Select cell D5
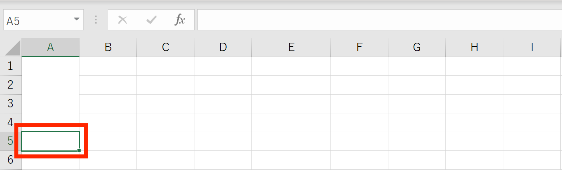 223,141
